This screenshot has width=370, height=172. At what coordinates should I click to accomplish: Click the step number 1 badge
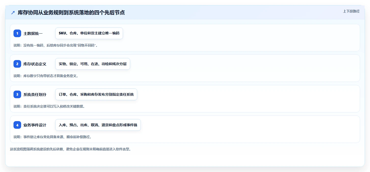click(17, 33)
